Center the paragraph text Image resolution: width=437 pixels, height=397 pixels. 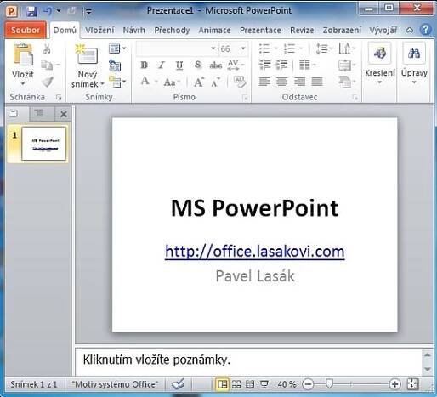281,82
